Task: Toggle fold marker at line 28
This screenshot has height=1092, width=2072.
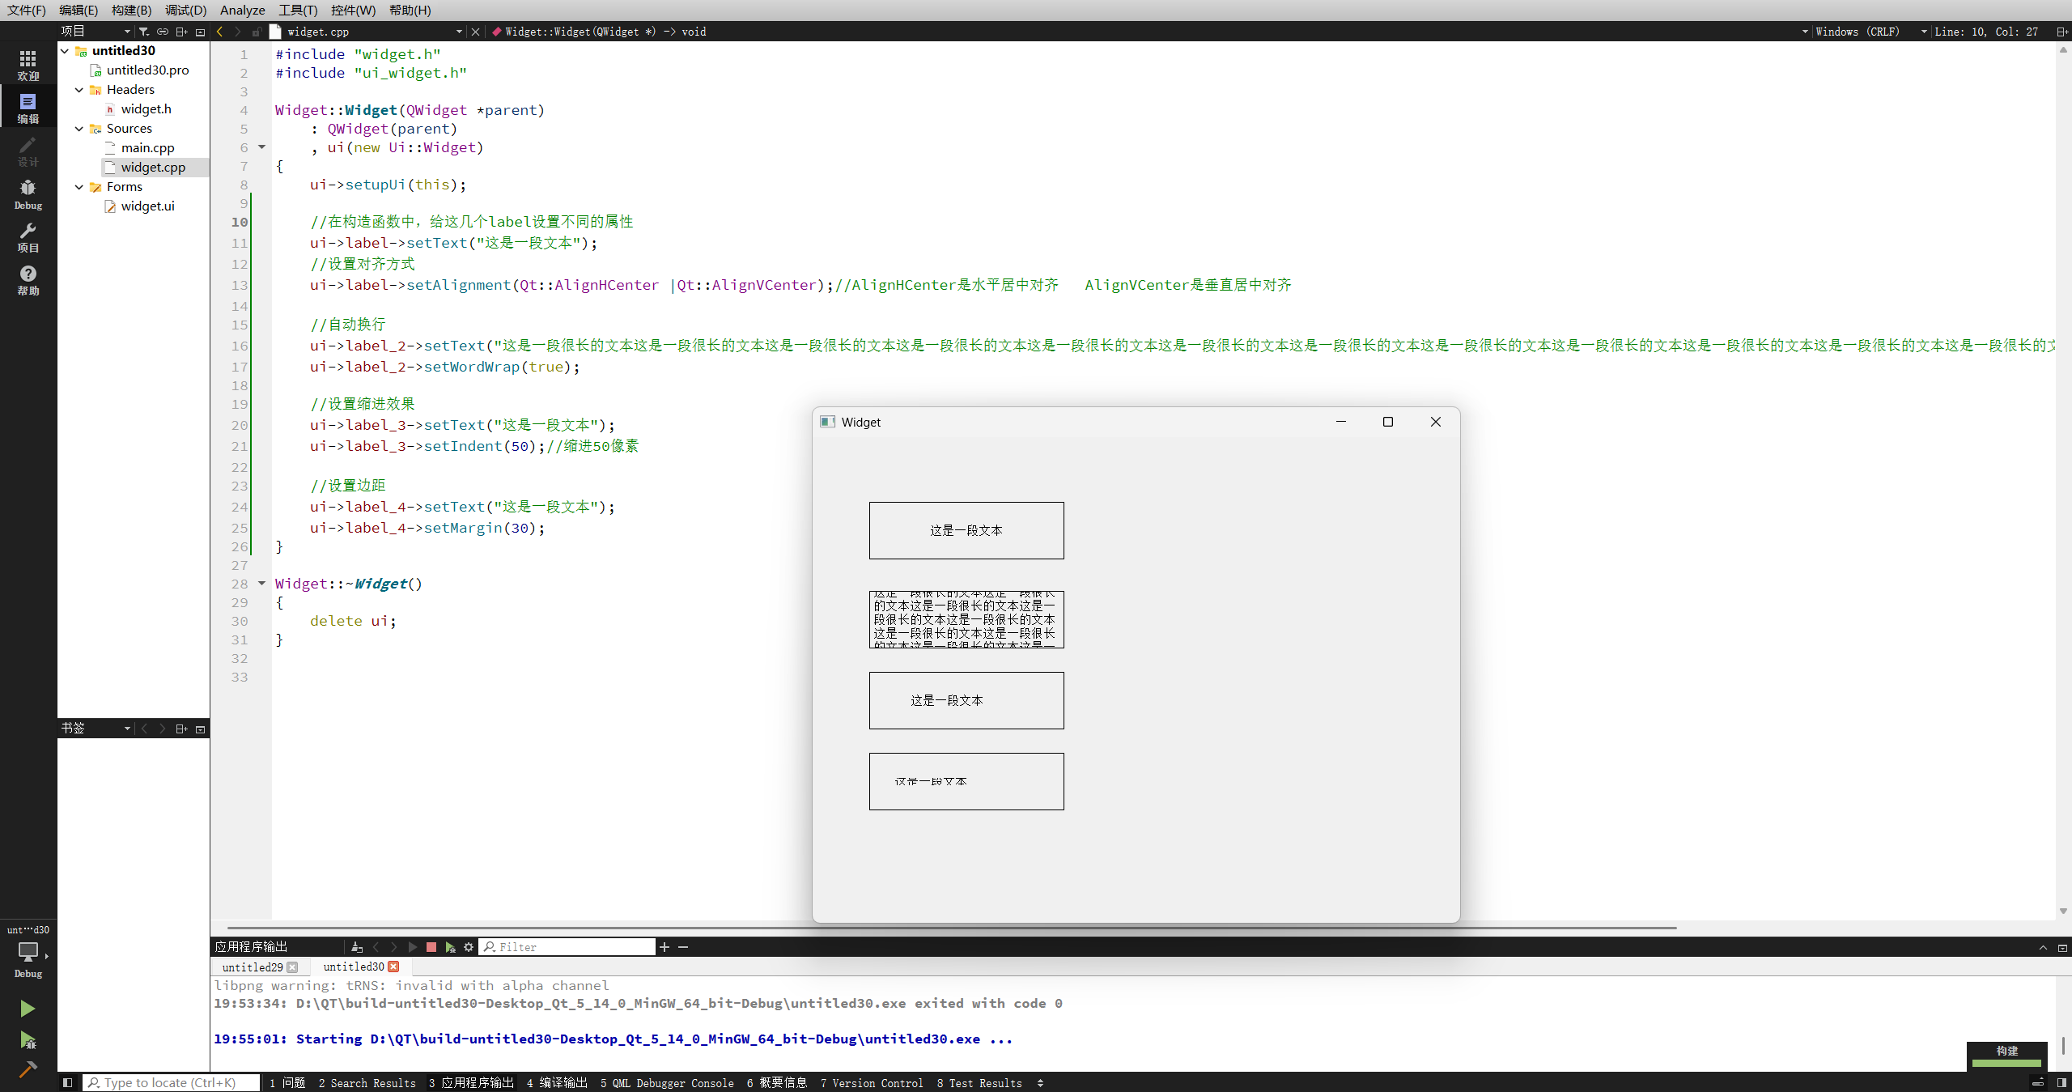Action: point(261,583)
